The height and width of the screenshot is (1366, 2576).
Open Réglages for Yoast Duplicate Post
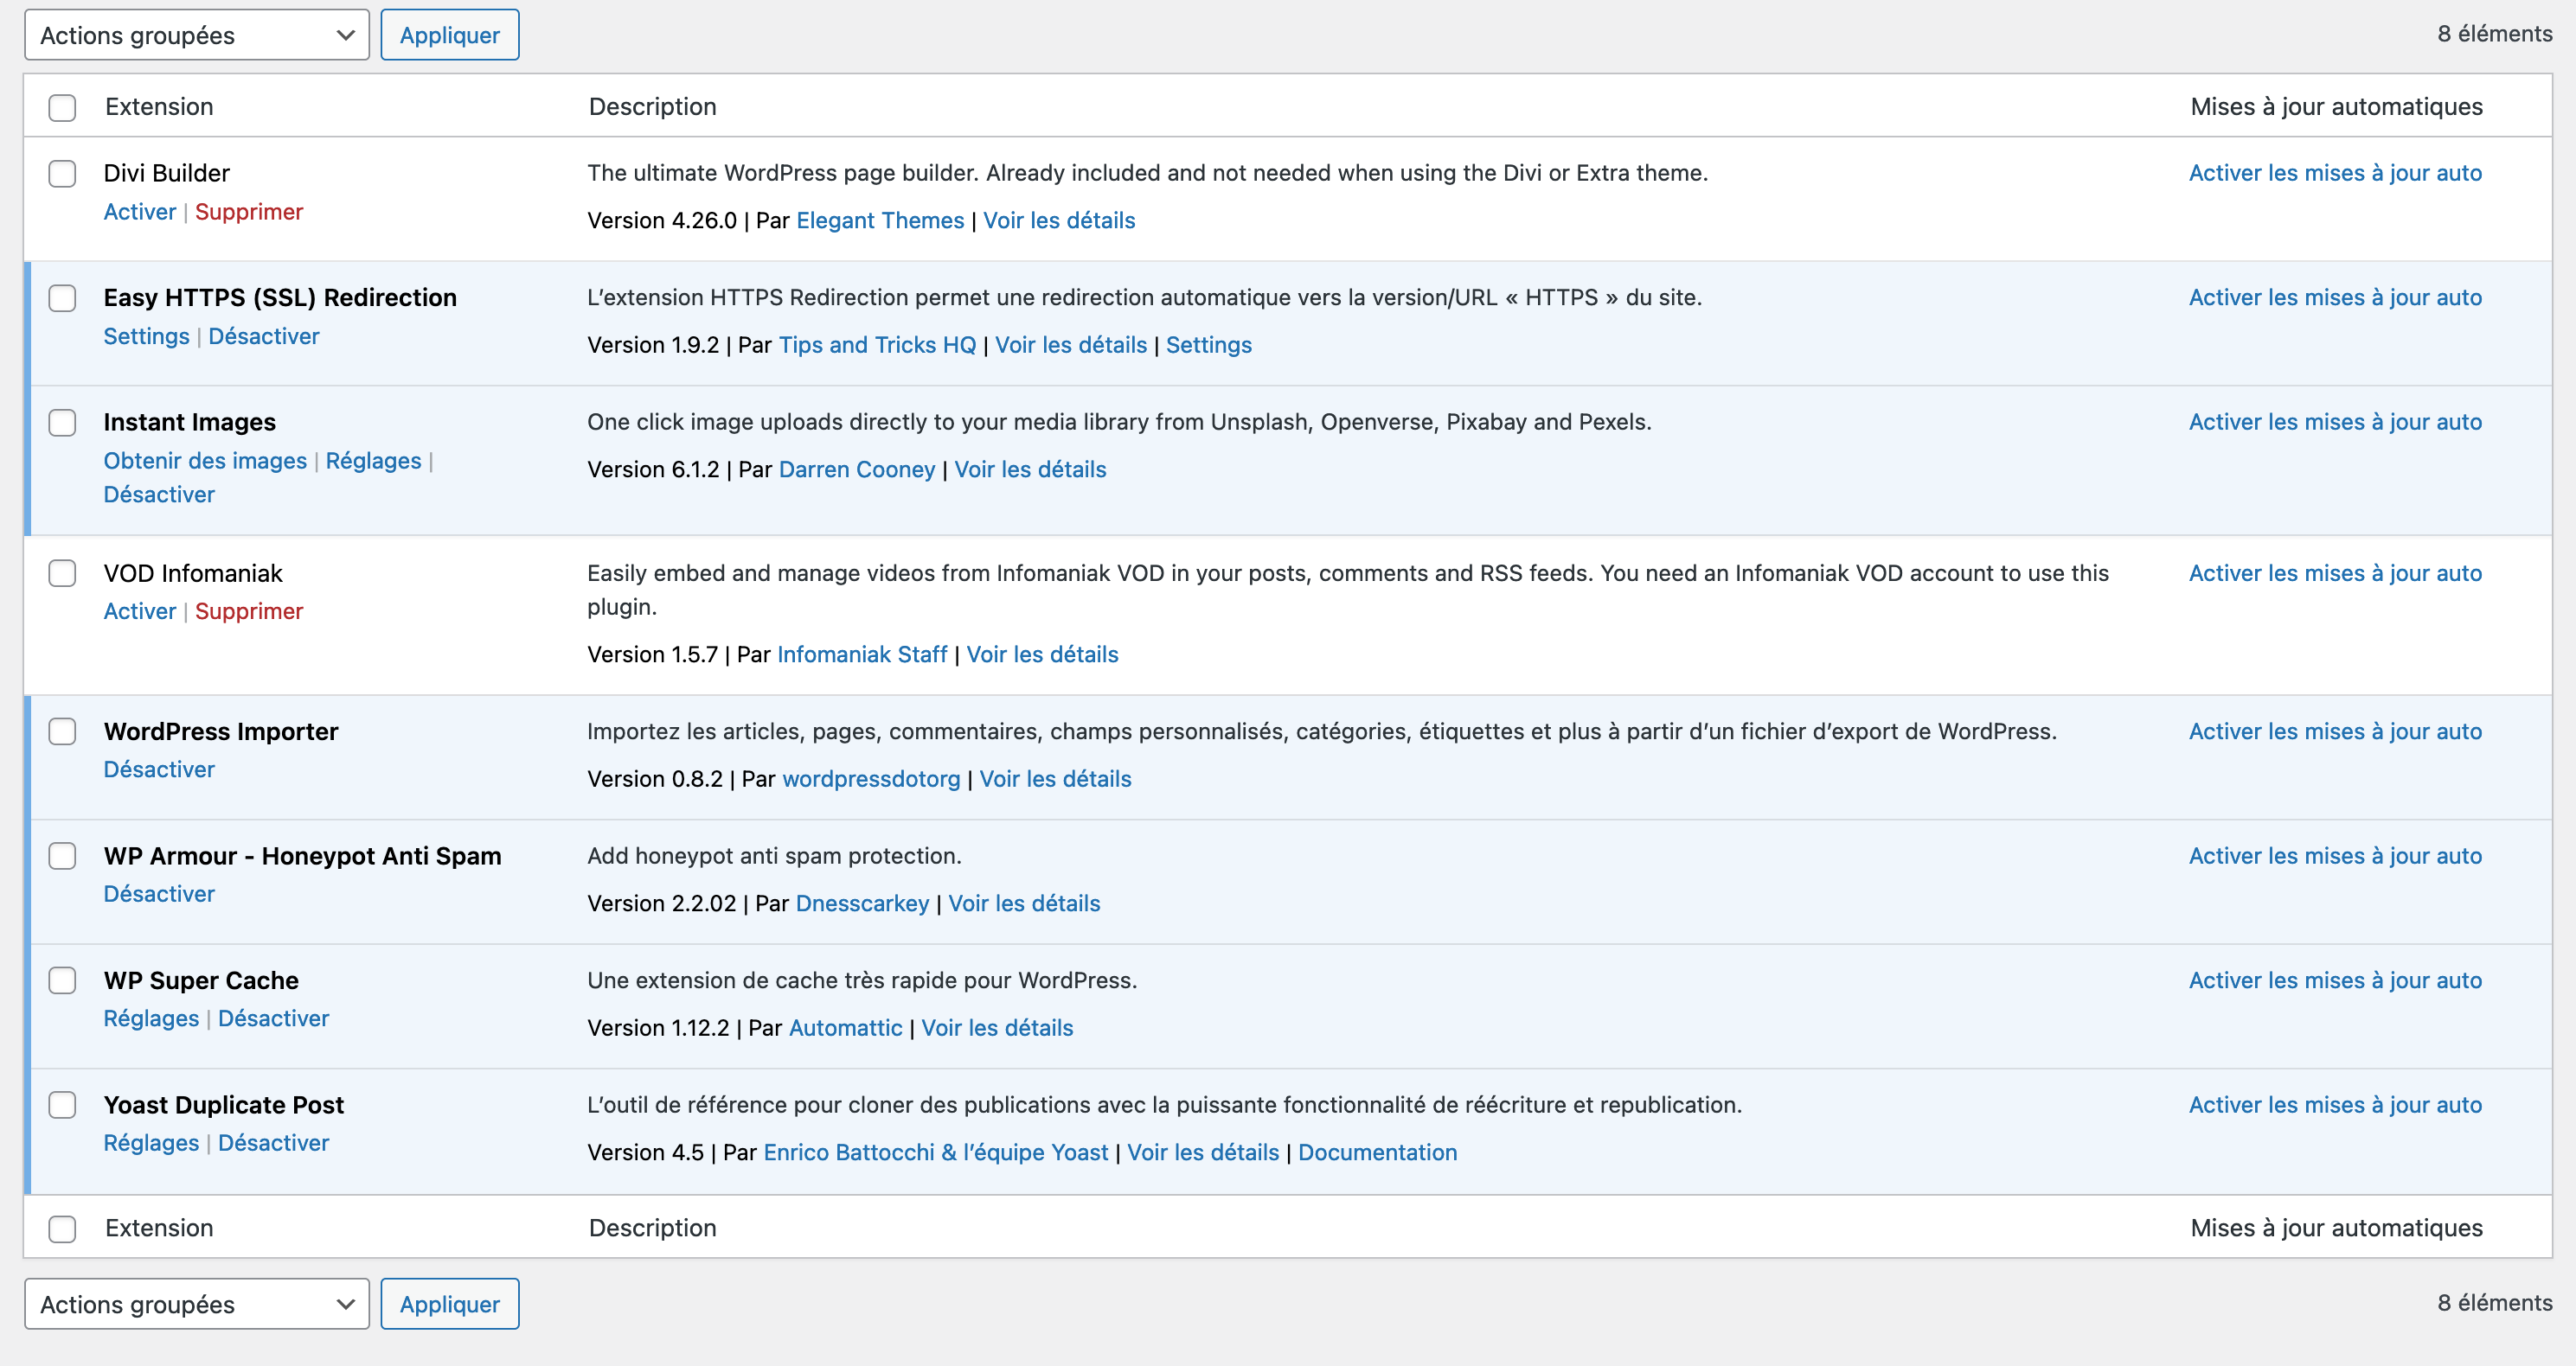point(152,1143)
